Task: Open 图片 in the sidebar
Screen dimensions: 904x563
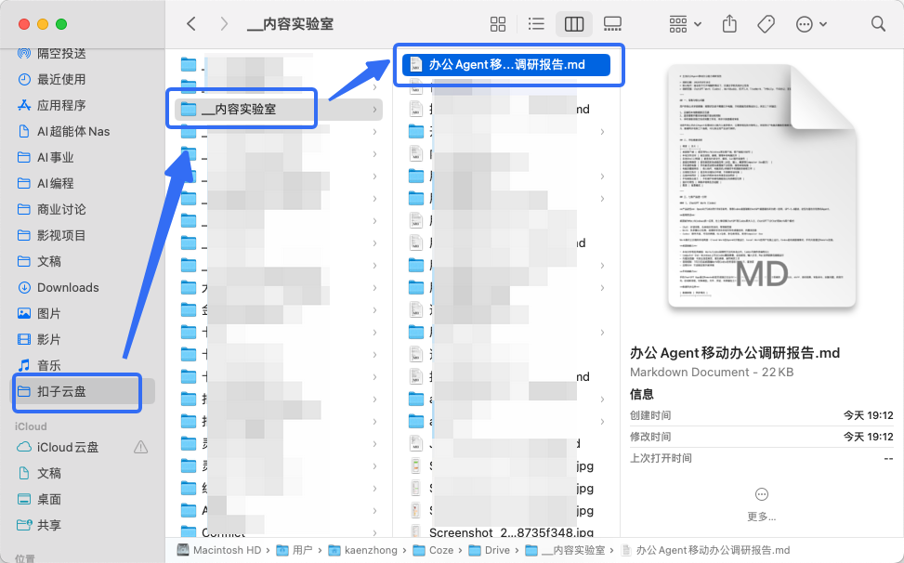Action: pos(49,313)
